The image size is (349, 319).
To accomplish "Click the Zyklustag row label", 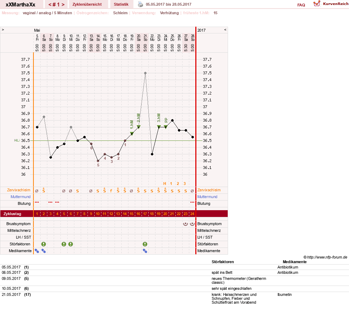I will [x=12, y=214].
